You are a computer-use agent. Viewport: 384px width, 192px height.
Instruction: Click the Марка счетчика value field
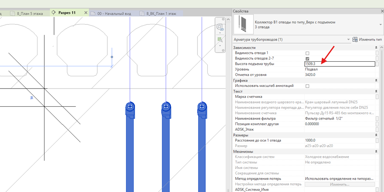[x=340, y=97]
